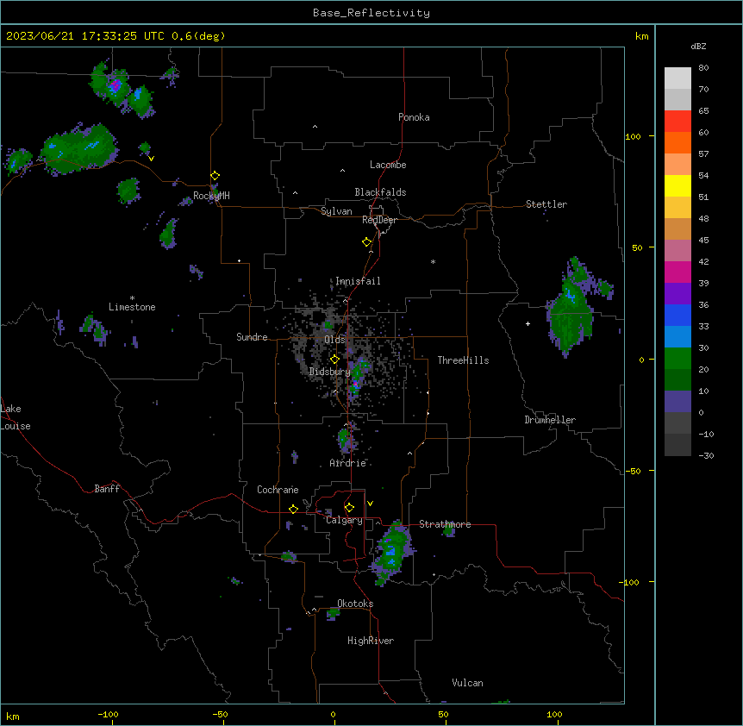Click the 70 dBZ gray legend swatch

point(677,78)
